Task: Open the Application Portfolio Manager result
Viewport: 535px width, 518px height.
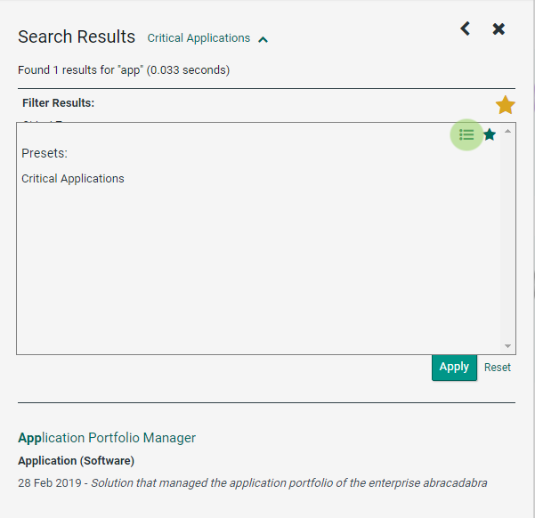Action: [x=107, y=438]
